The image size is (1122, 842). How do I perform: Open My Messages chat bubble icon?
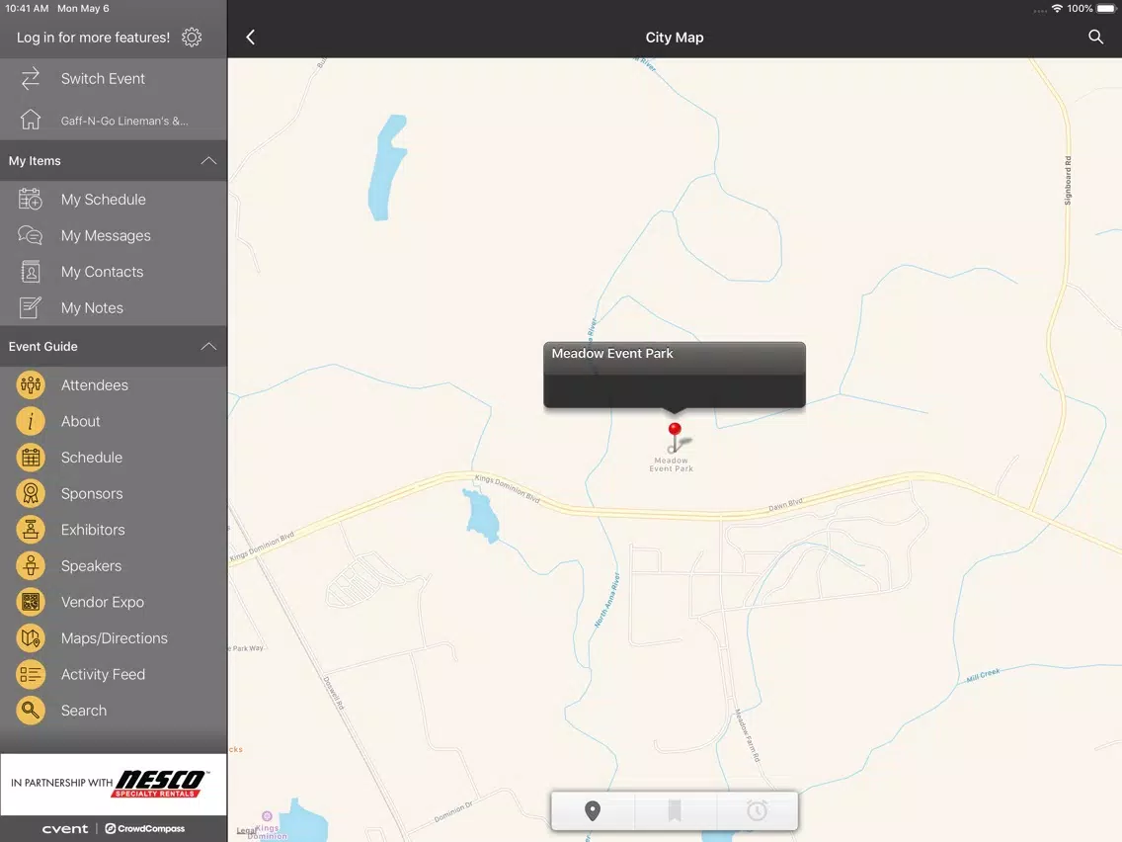point(30,235)
